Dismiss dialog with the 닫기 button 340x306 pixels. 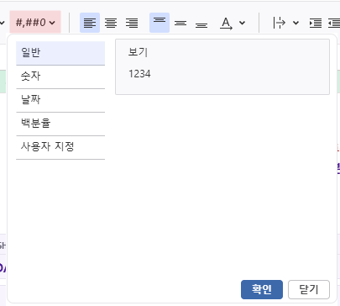(309, 289)
